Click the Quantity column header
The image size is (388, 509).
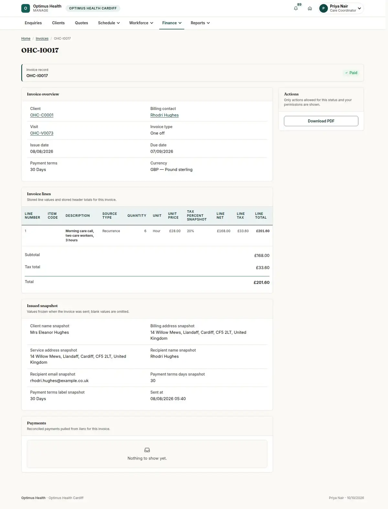click(137, 216)
